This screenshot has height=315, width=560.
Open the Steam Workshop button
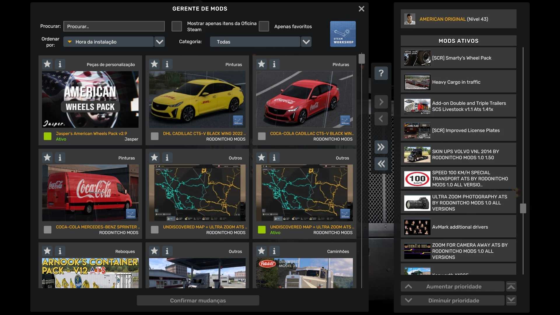343,34
